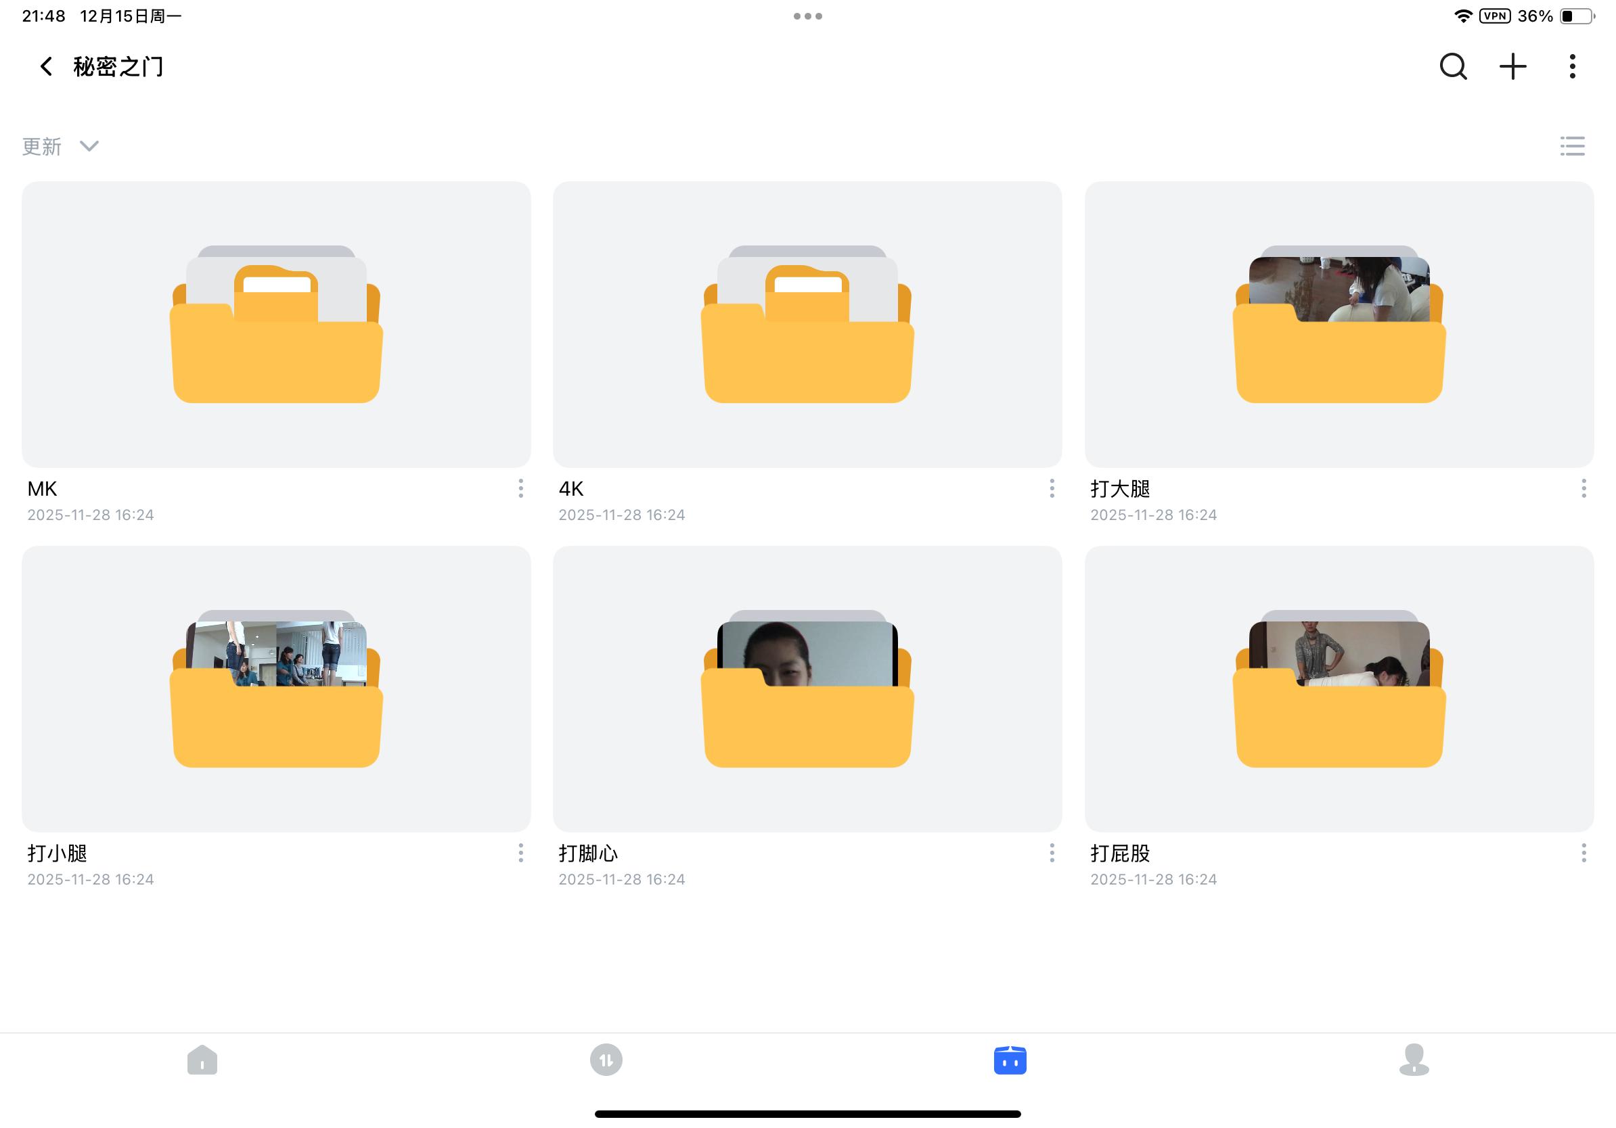Open the search magnifier icon
Image resolution: width=1616 pixels, height=1128 pixels.
point(1453,67)
